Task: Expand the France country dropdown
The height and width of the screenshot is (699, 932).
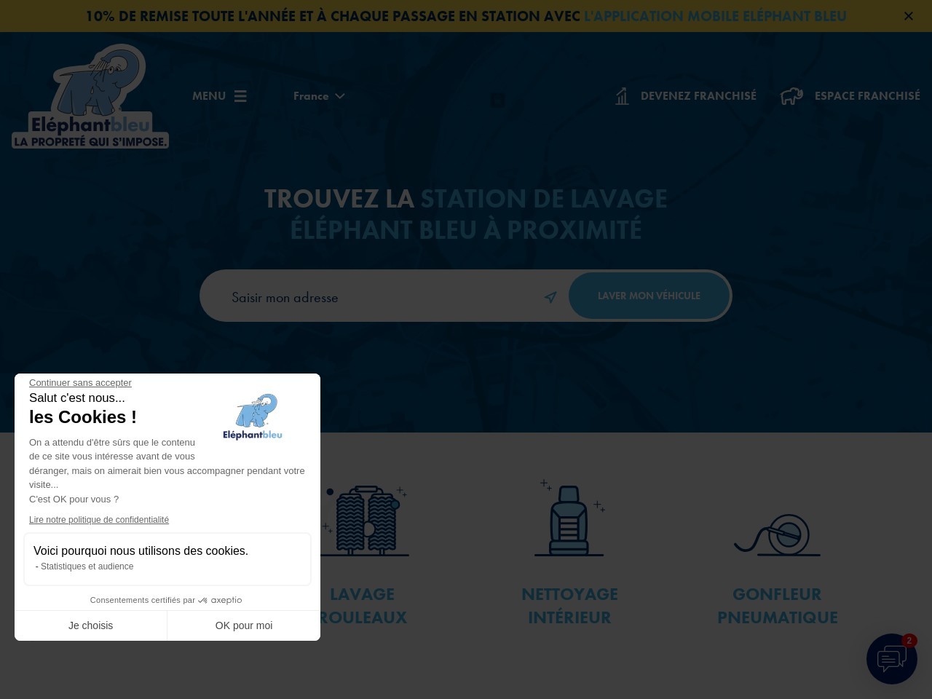Action: pos(319,96)
